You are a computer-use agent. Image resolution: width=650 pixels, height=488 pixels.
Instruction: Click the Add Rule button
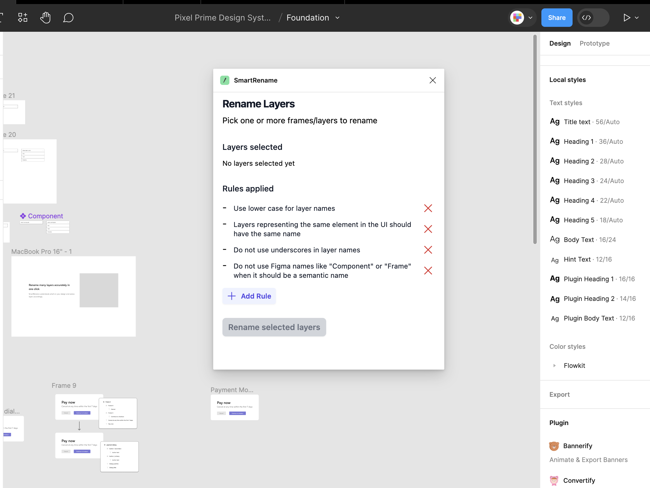pyautogui.click(x=249, y=296)
